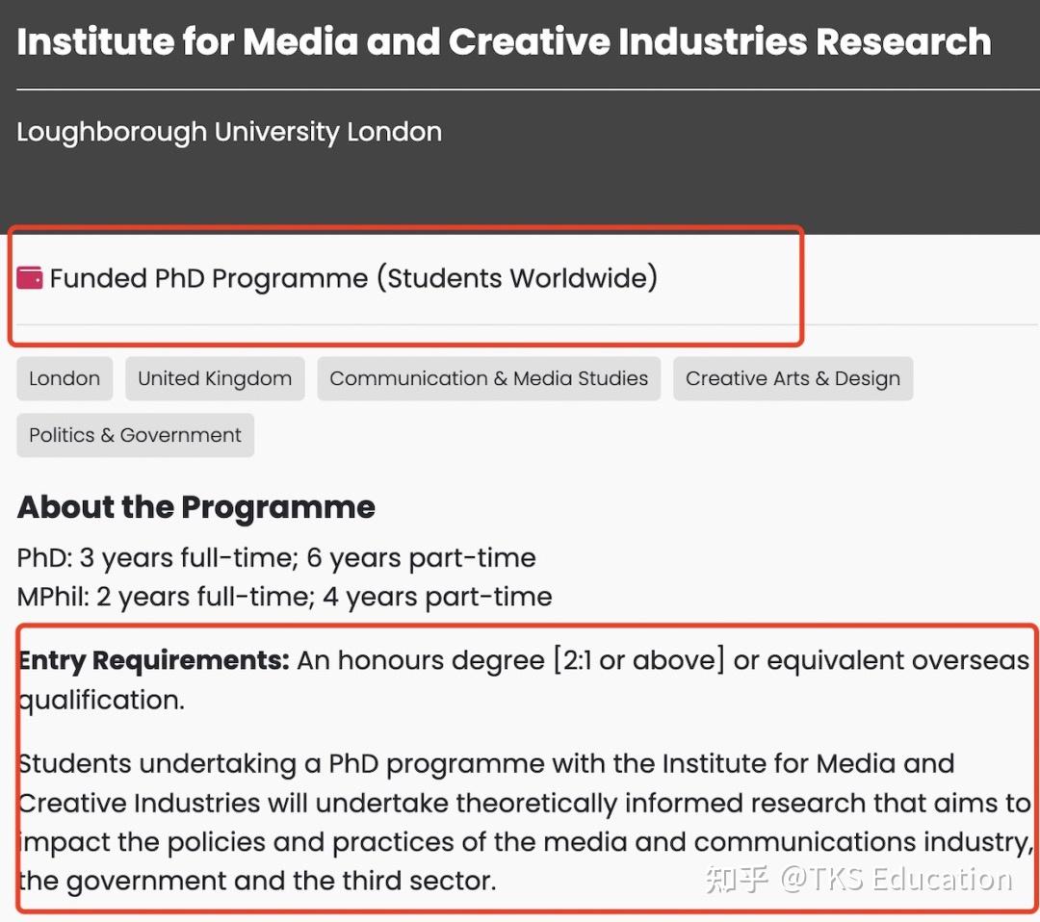Click the Institute for Media and Creative Industries Research title

tap(504, 42)
